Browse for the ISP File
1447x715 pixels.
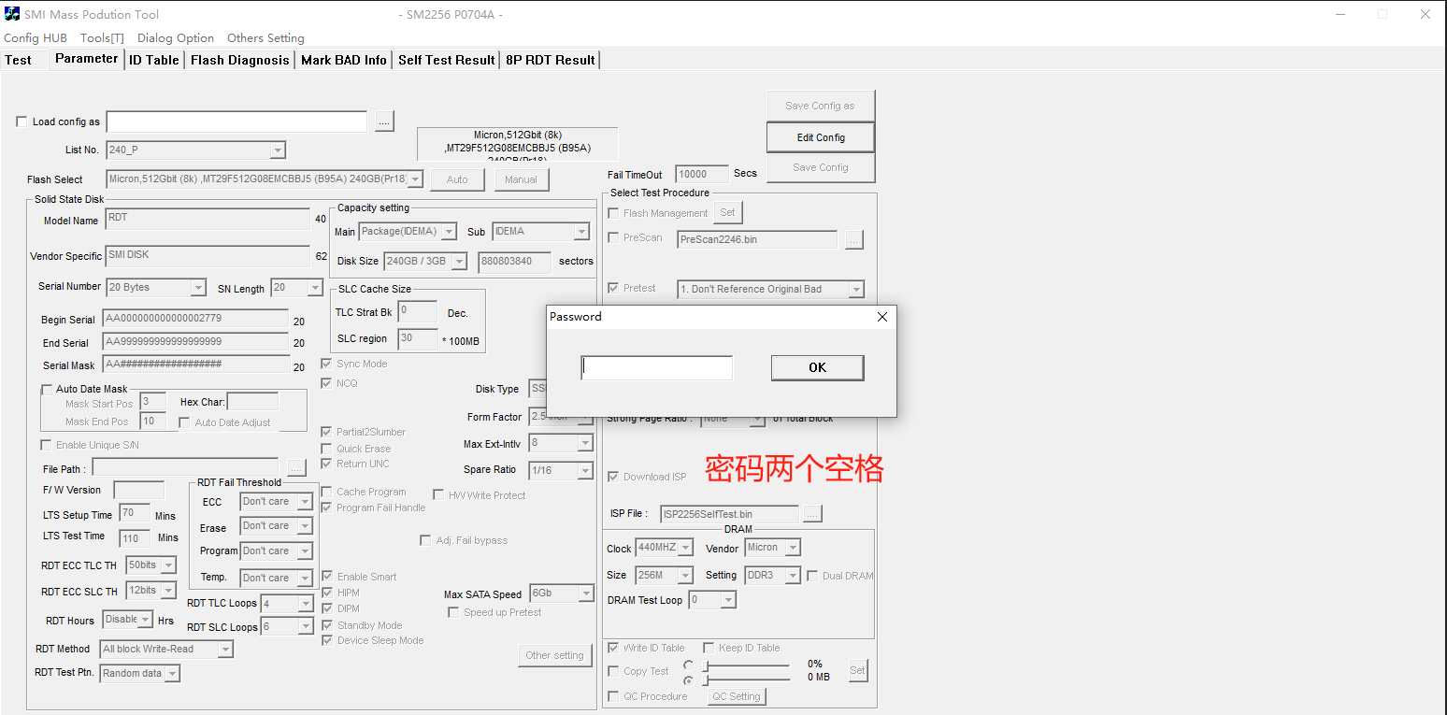812,513
